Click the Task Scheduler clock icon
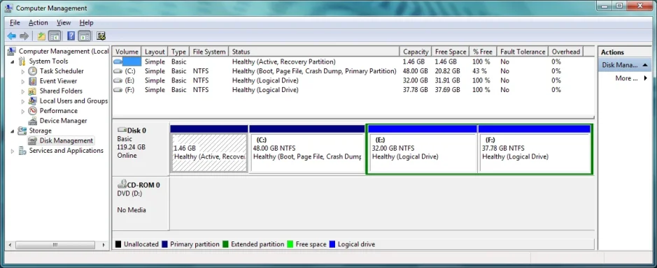 click(33, 71)
